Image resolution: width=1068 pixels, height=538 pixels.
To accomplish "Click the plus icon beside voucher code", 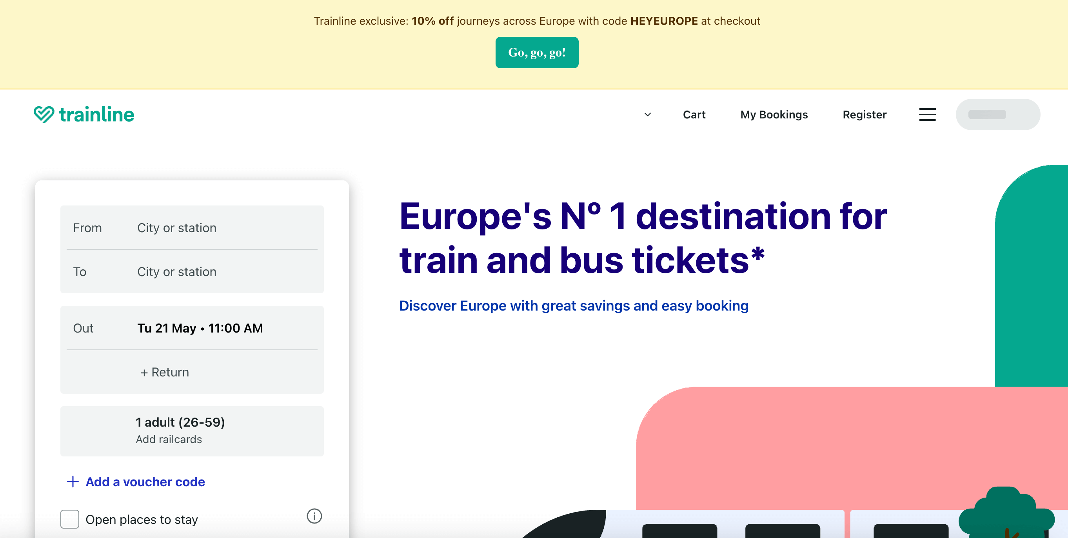I will point(73,482).
